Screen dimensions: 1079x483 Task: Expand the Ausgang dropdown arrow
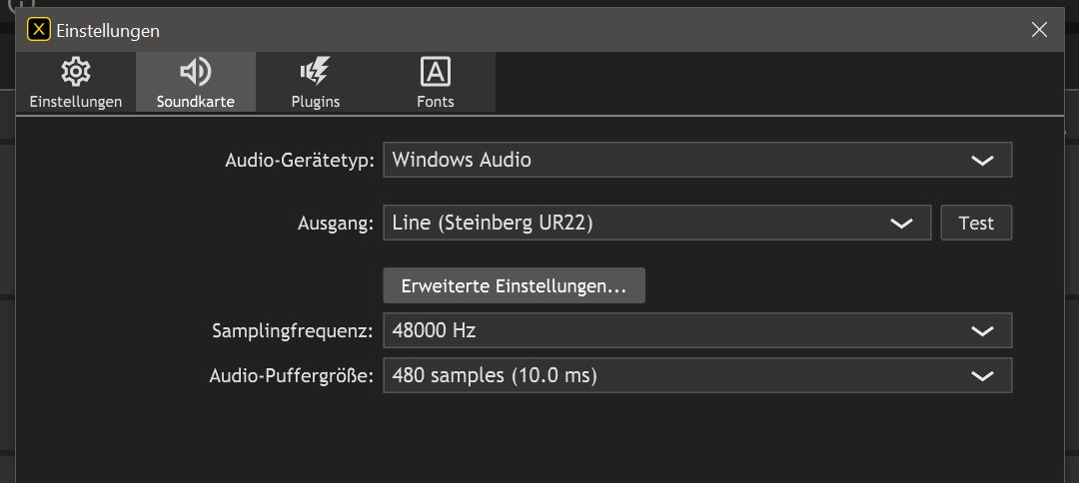click(x=901, y=223)
